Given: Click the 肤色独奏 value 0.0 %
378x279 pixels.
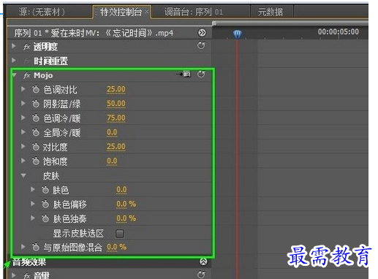Looking at the screenshot, I should click(126, 218).
